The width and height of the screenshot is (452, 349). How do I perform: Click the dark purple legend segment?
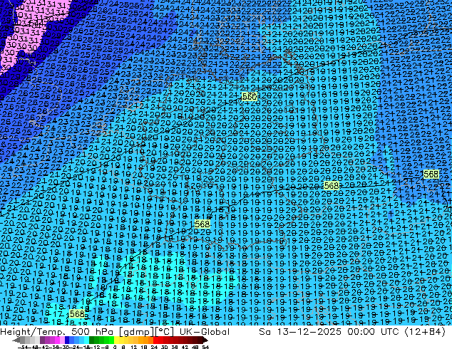(x=42, y=340)
